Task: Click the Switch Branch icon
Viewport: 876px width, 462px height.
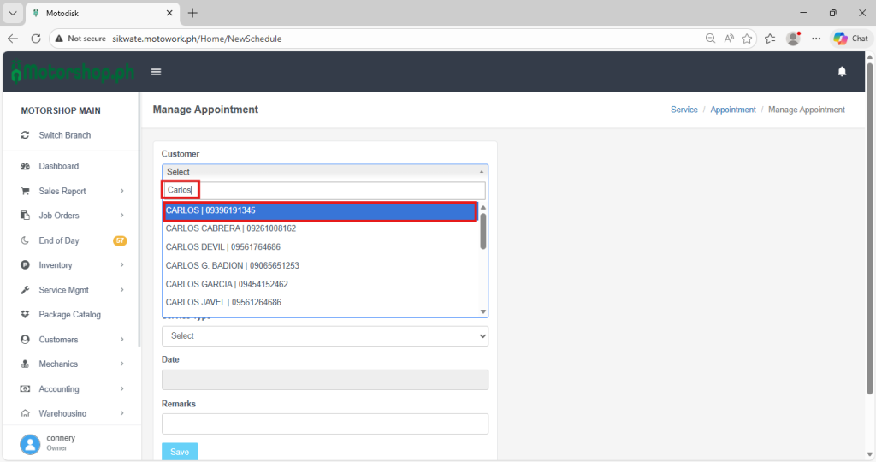Action: click(x=26, y=135)
